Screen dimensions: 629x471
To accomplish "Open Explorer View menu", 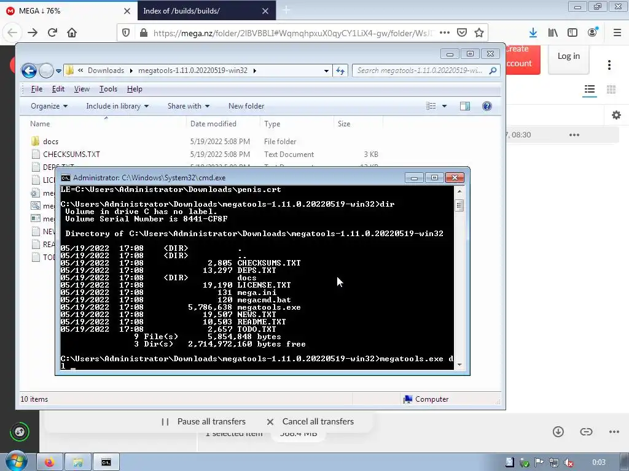I will [x=82, y=89].
